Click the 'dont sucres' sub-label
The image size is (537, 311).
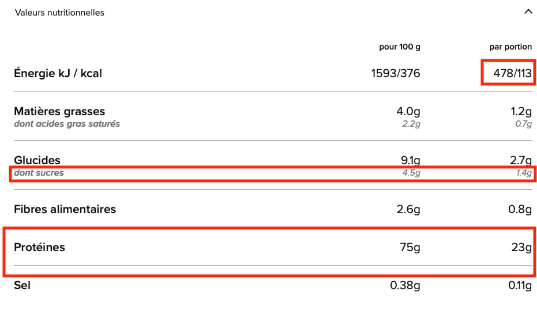point(39,173)
